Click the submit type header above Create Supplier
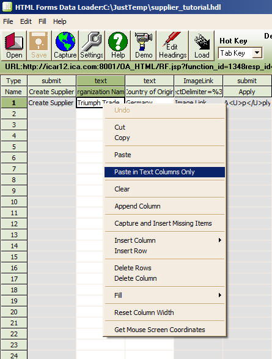 [x=52, y=81]
